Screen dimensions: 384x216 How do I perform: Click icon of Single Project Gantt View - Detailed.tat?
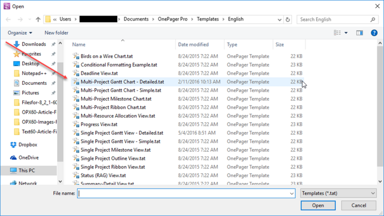pyautogui.click(x=76, y=133)
